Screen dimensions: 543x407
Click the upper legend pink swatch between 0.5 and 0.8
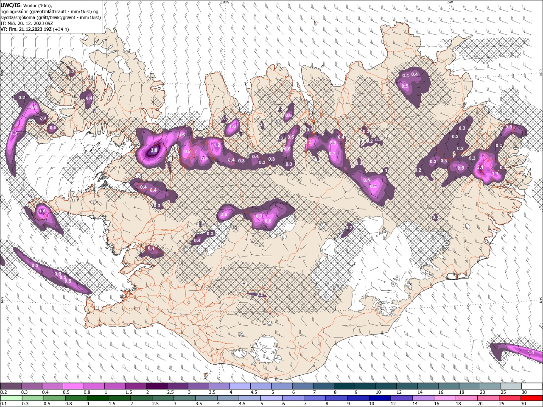[x=73, y=386]
